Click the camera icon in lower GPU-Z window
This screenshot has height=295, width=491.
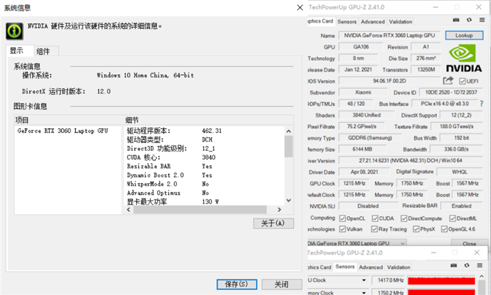[x=454, y=266]
